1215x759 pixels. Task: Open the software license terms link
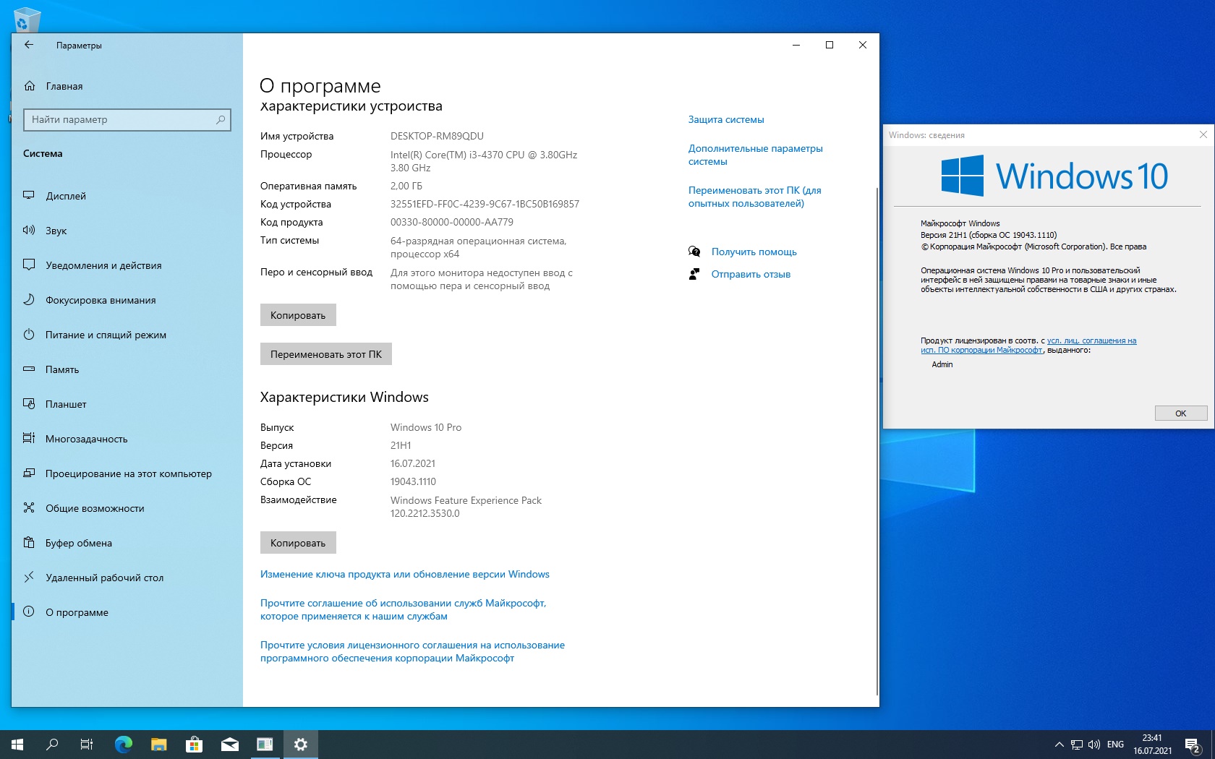(412, 651)
